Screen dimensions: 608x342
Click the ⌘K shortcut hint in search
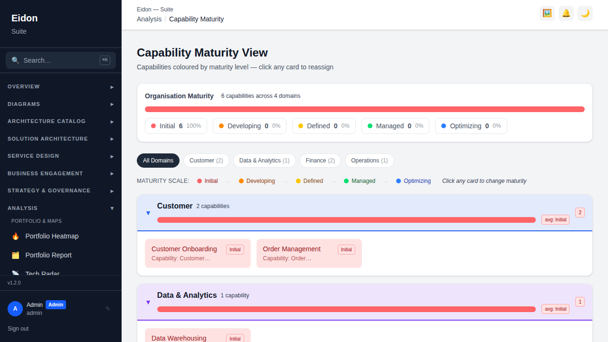coord(105,60)
